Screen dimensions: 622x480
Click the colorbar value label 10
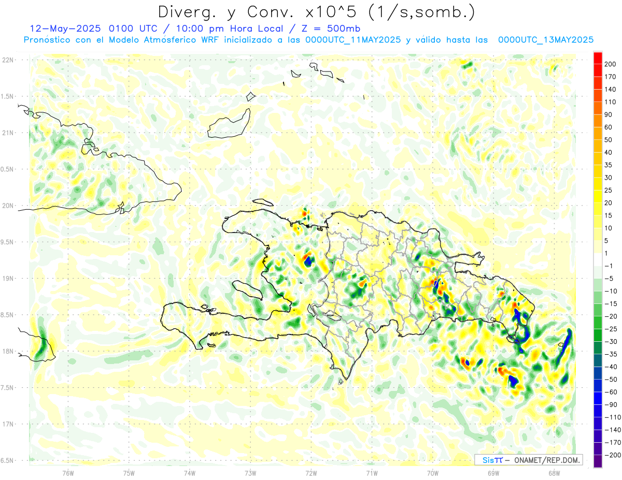(x=609, y=228)
